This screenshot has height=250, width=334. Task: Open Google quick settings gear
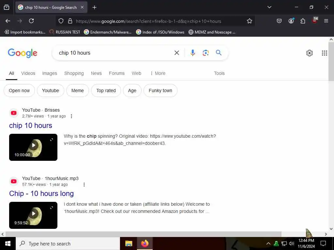tap(309, 53)
